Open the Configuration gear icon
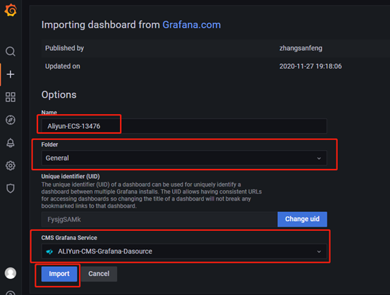390x295 pixels. (x=11, y=165)
